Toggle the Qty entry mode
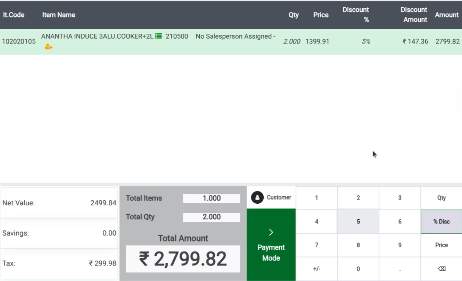Image resolution: width=462 pixels, height=281 pixels. tap(442, 197)
